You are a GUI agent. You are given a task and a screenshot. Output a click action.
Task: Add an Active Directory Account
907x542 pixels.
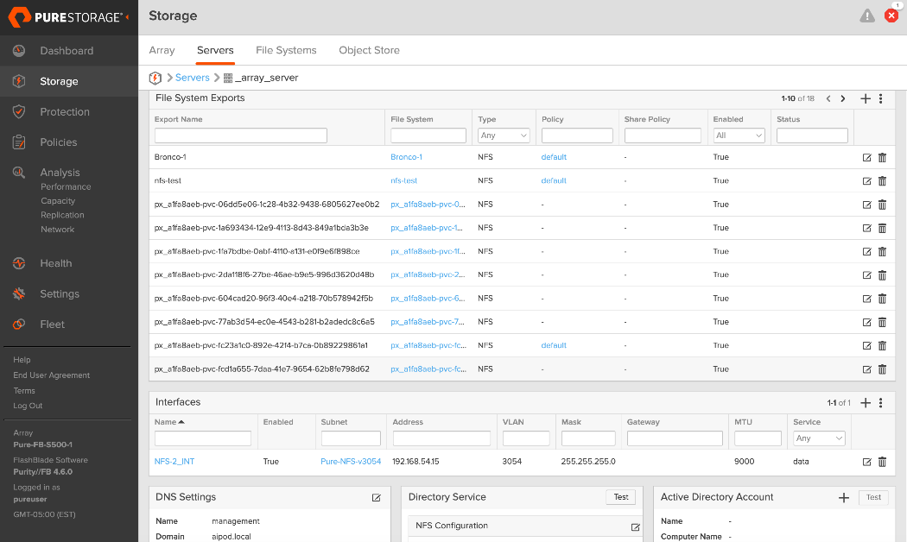tap(844, 498)
